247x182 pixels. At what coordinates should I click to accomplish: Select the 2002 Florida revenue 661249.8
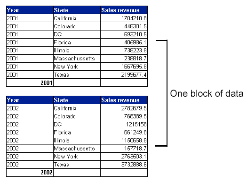[124, 132]
